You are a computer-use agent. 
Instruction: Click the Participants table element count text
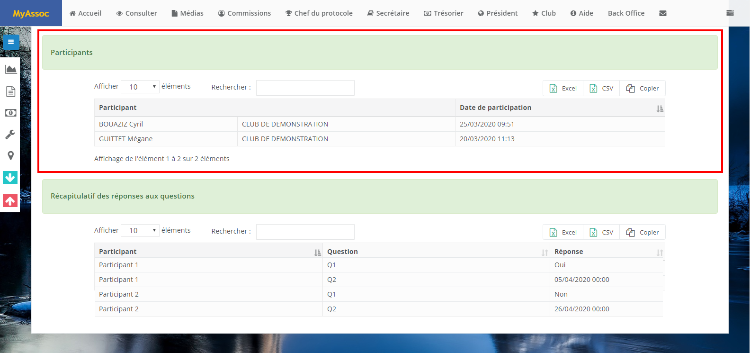coord(162,159)
